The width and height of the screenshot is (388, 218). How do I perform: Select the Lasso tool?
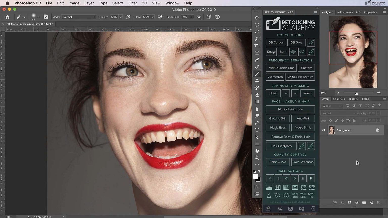click(x=257, y=32)
